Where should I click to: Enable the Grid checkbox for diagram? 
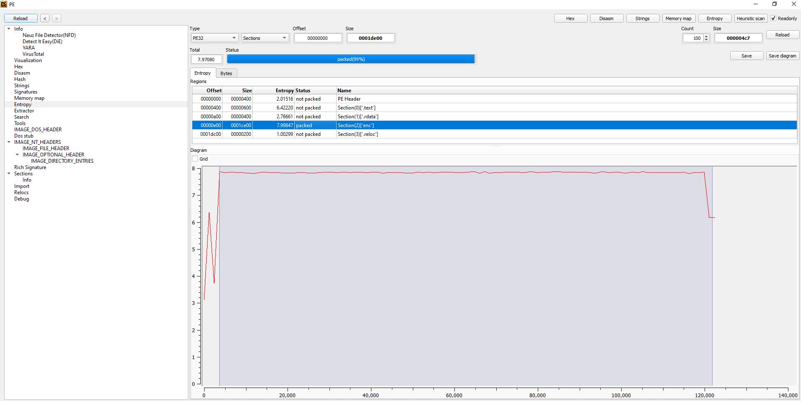click(x=195, y=159)
